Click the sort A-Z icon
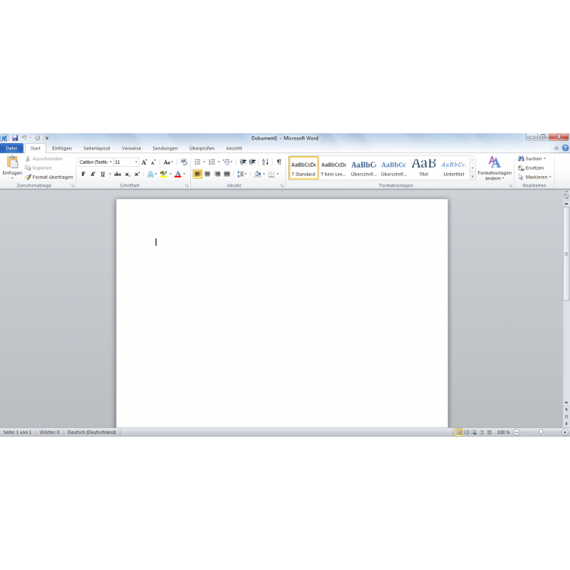570x570 pixels. (x=265, y=162)
